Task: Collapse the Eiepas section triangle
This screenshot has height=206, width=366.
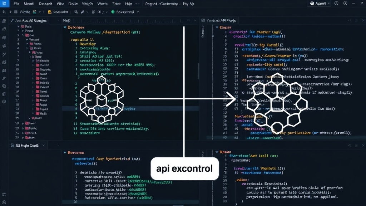Action: tap(217, 27)
